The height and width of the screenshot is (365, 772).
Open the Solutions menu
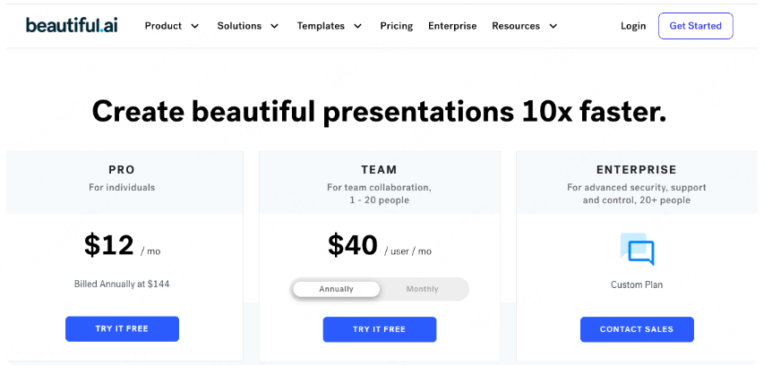coord(239,26)
